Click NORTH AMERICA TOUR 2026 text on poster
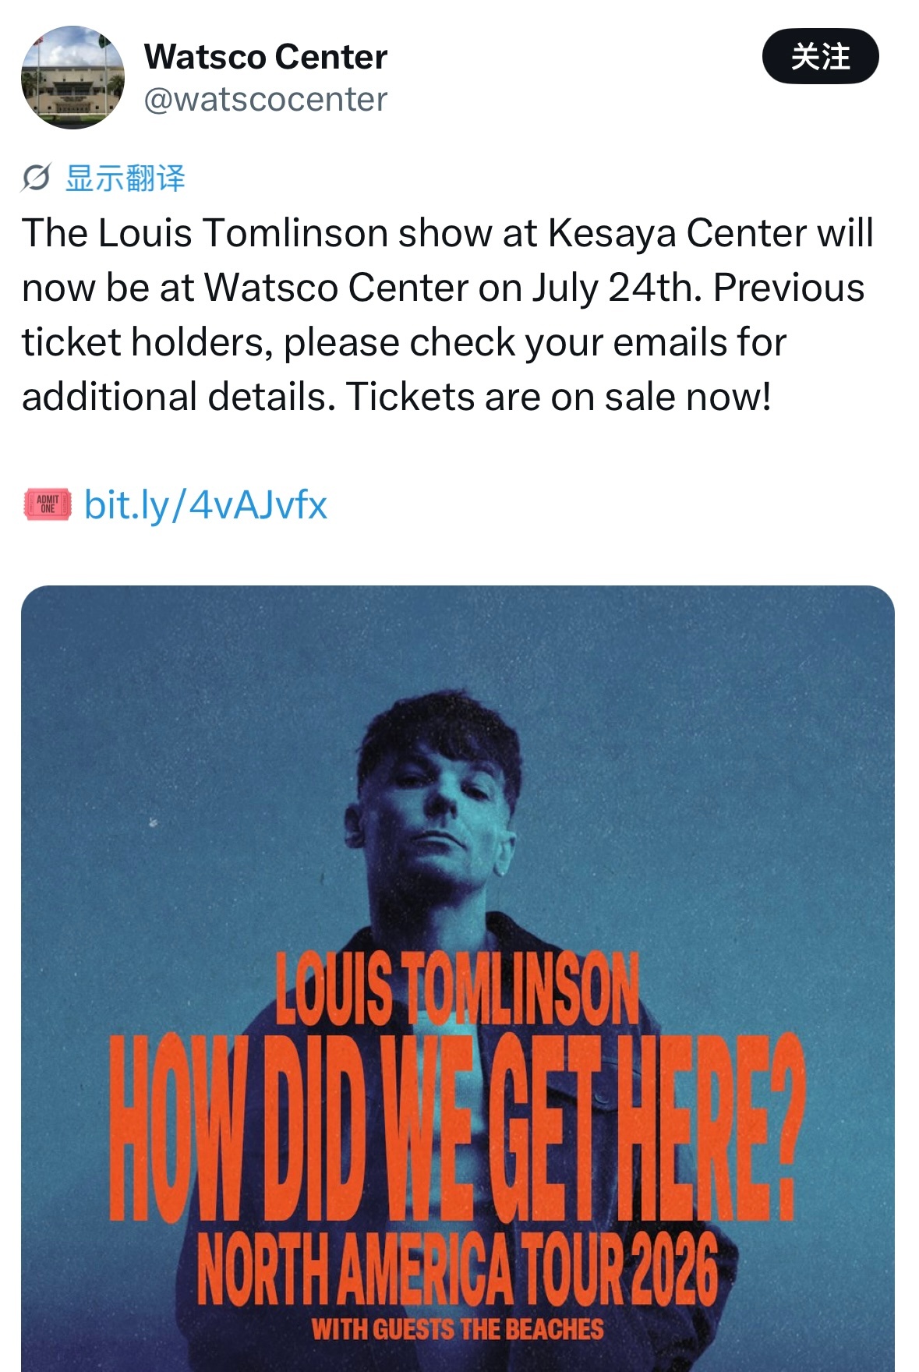The width and height of the screenshot is (919, 1372). [x=458, y=1268]
